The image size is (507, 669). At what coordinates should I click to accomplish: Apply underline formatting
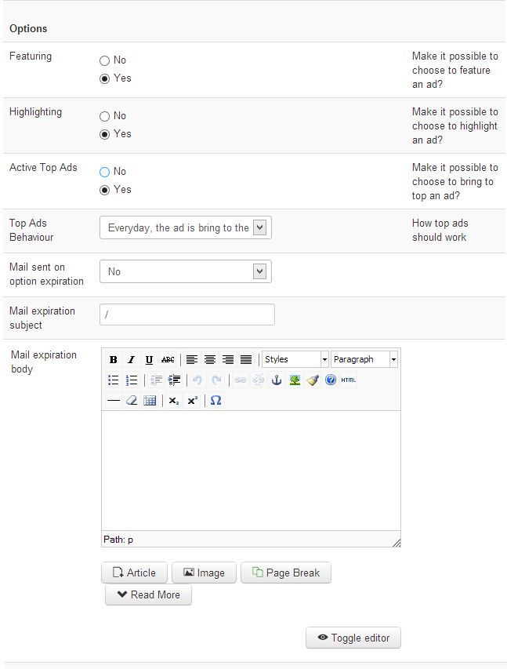149,360
